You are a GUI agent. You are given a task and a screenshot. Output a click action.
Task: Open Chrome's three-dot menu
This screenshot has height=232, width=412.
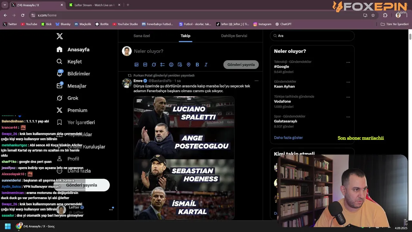[407, 15]
